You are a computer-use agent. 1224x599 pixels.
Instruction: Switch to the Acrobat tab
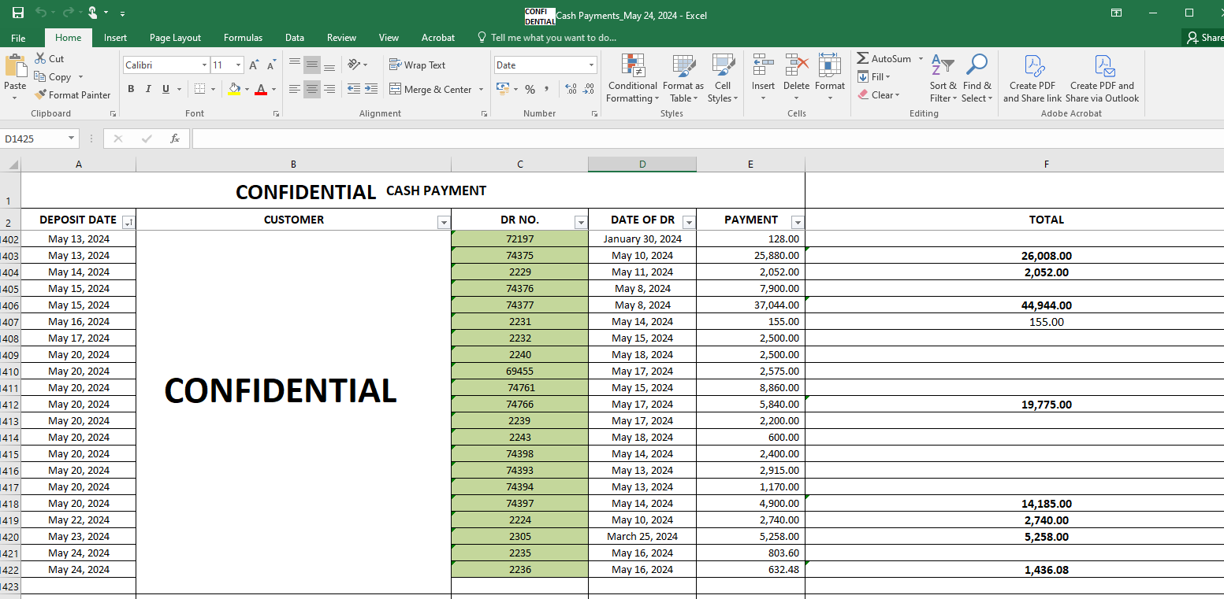[438, 38]
